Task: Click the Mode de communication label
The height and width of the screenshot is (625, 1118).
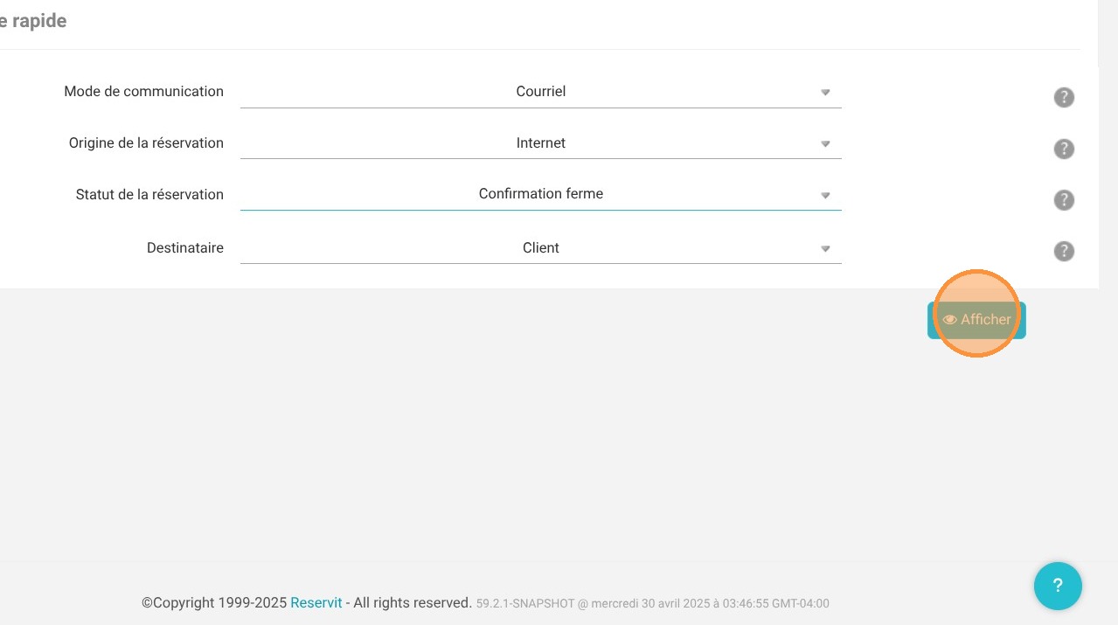Action: (143, 91)
